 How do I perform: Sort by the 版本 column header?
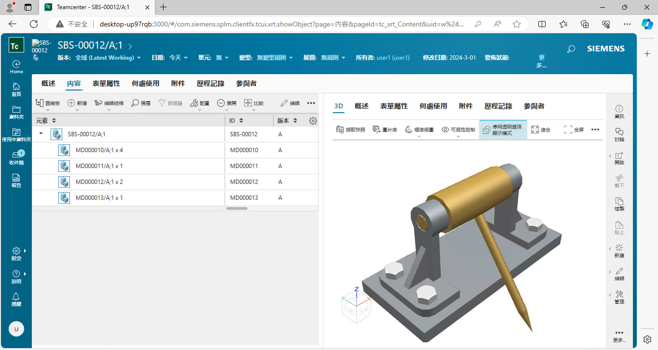(288, 121)
